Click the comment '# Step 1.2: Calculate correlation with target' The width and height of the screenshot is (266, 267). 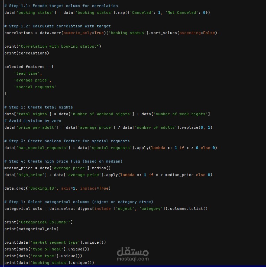point(57,26)
